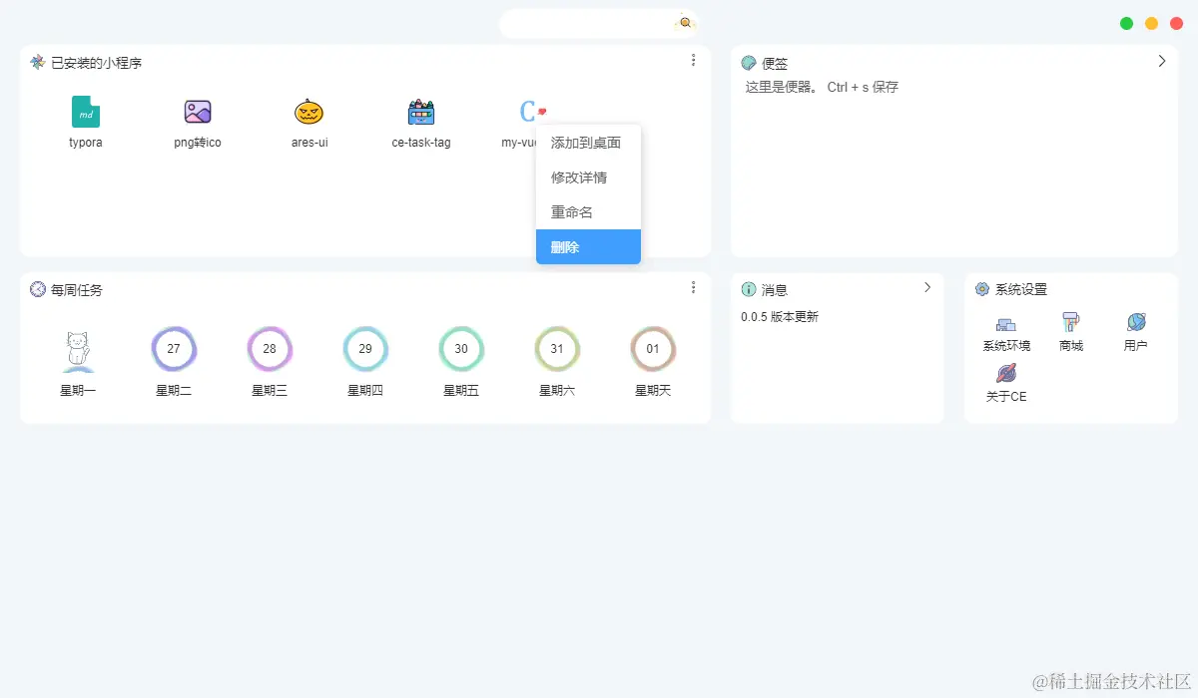This screenshot has width=1198, height=698.
Task: Click the clock icon beside 每周任务
Action: pyautogui.click(x=38, y=289)
